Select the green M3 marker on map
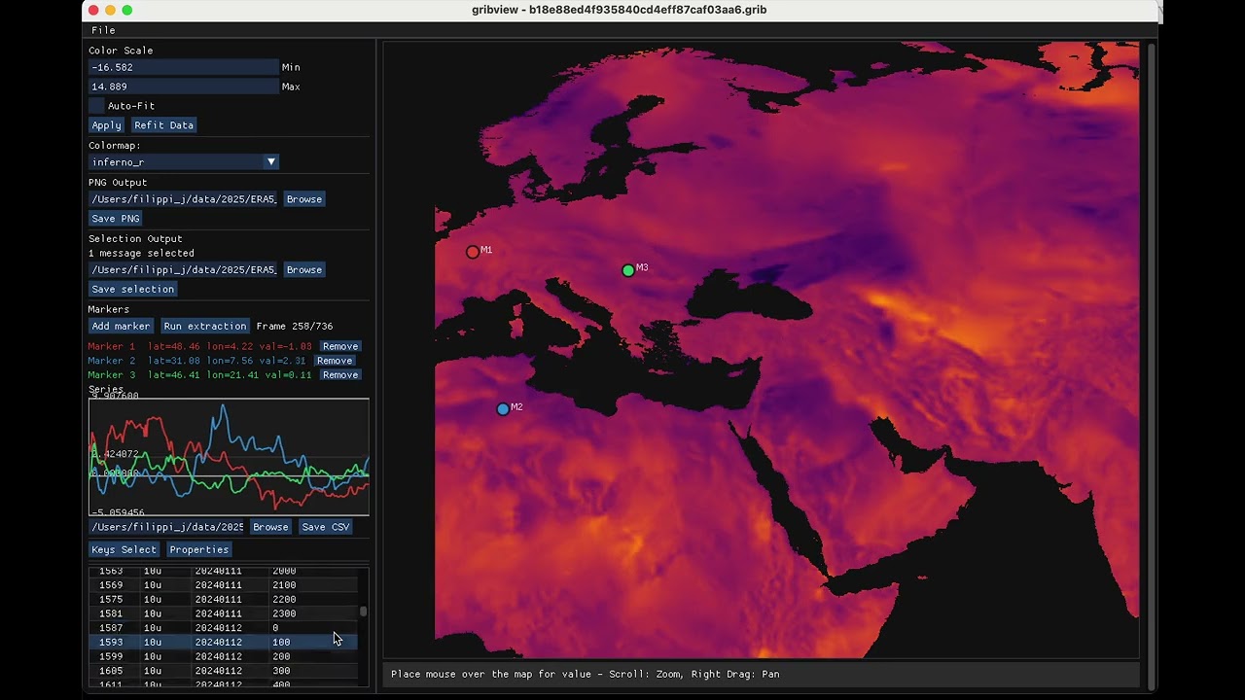 (628, 270)
